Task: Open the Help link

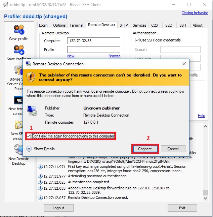Action: (202, 116)
